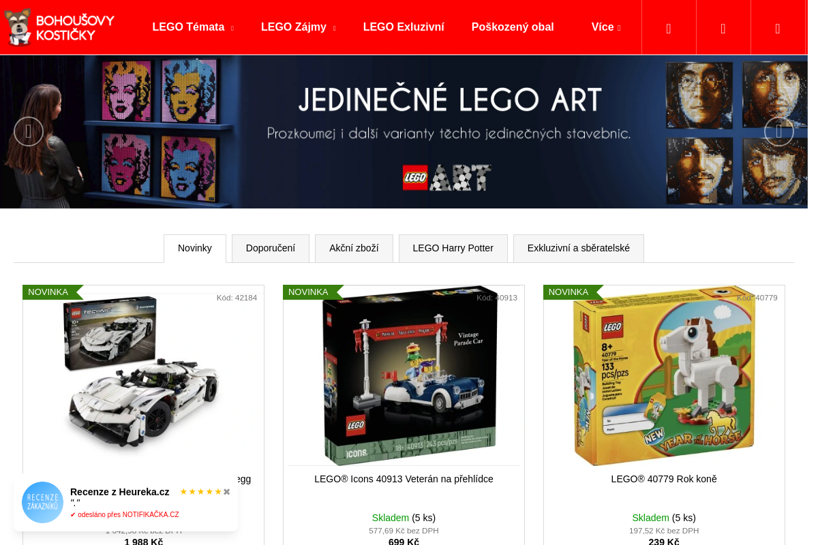Open the LEGO Exluzivní menu item
The image size is (818, 545).
404,27
